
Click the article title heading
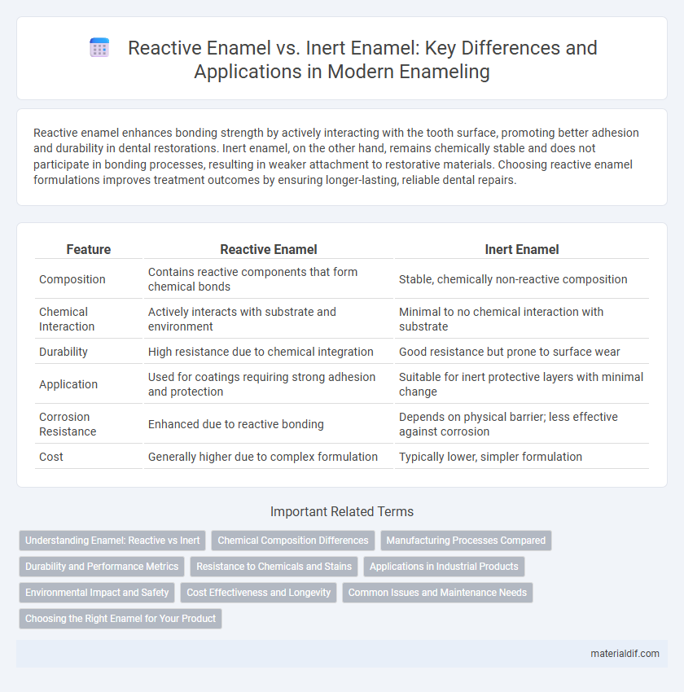[362, 59]
